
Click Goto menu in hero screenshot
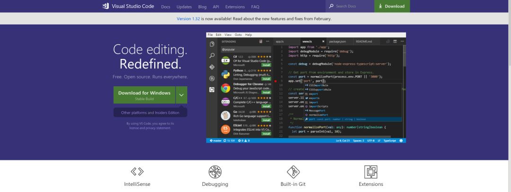[x=238, y=35]
